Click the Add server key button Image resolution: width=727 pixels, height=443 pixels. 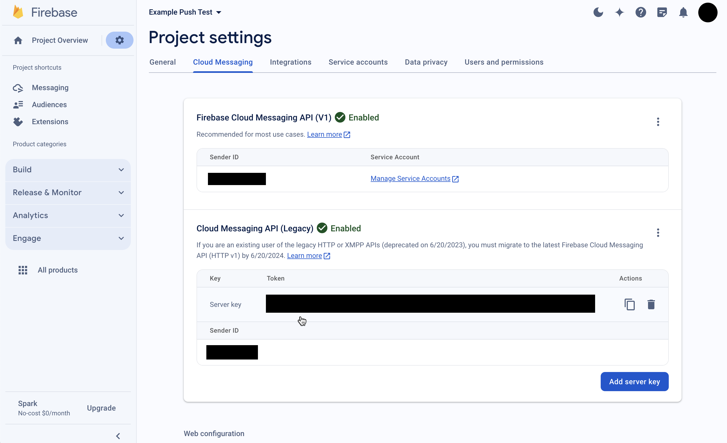coord(634,382)
